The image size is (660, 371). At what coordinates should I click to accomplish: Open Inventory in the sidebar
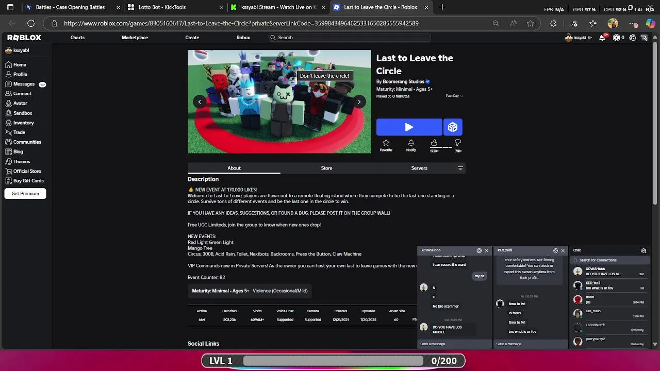pyautogui.click(x=19, y=123)
